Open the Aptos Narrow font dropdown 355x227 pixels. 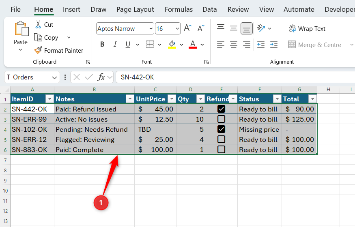pyautogui.click(x=151, y=28)
